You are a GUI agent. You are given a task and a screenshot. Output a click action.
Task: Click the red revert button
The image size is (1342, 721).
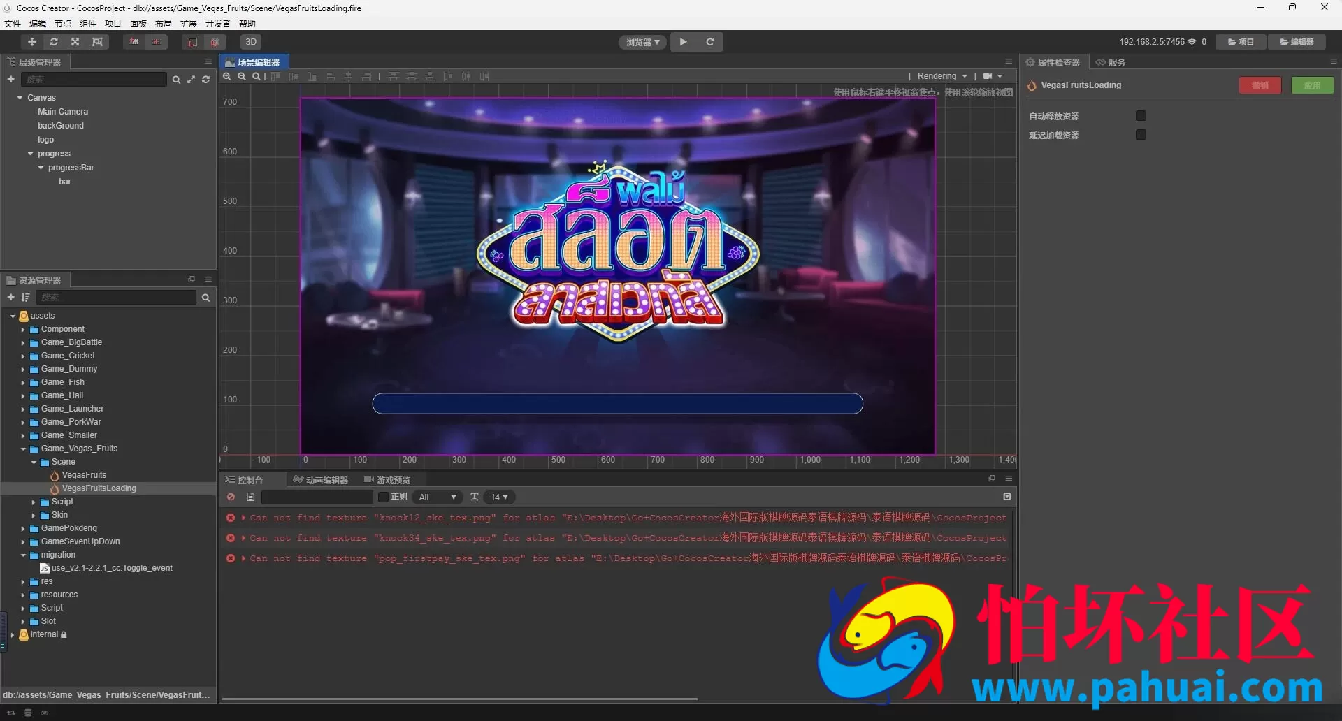tap(1260, 85)
